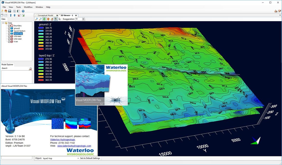Reset view with the home icon
This screenshot has height=165, width=282.
tap(52, 19)
